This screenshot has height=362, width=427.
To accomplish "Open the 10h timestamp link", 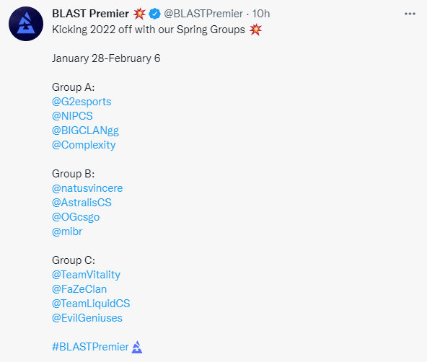I will click(x=260, y=14).
